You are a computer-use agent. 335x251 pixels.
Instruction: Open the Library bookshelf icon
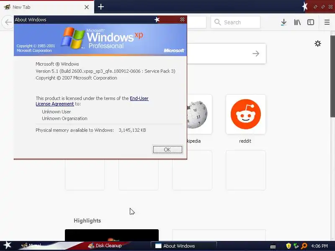(297, 22)
